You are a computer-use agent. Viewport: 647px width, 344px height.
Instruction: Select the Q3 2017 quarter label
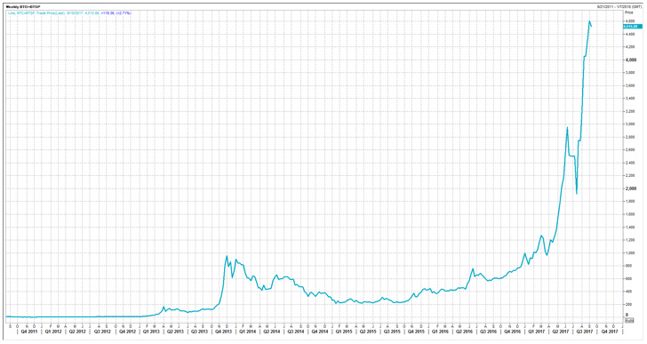pyautogui.click(x=585, y=332)
